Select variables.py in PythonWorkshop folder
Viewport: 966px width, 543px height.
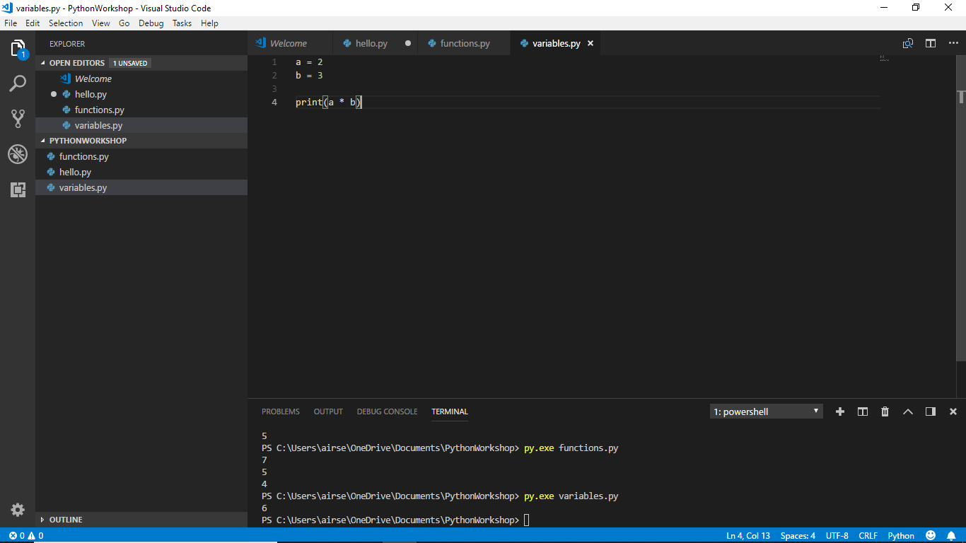click(x=141, y=187)
